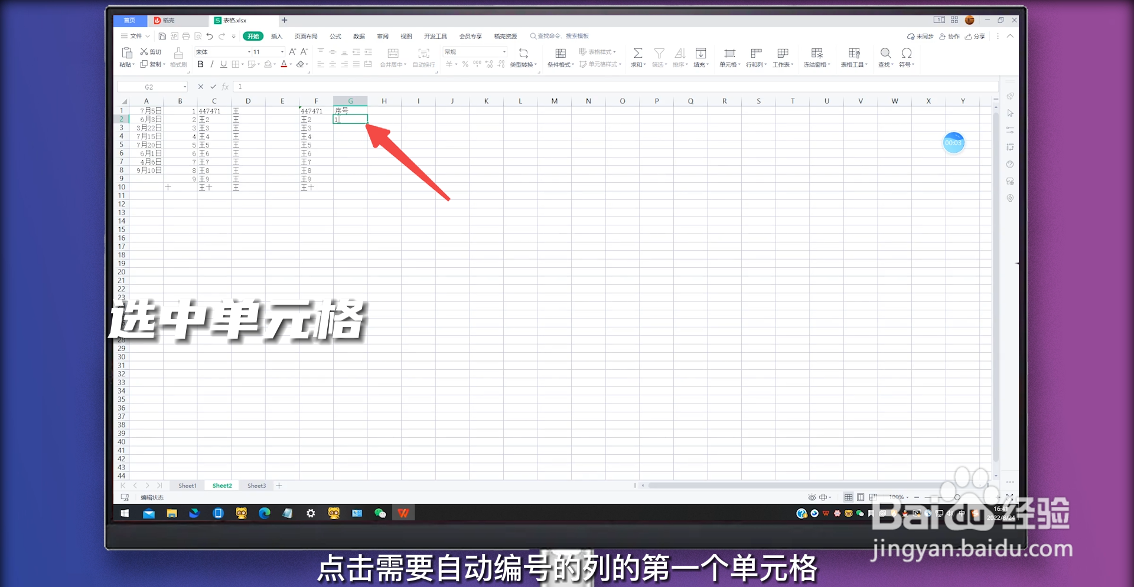1134x587 pixels.
Task: Click the Find magnifier icon
Action: [x=885, y=53]
